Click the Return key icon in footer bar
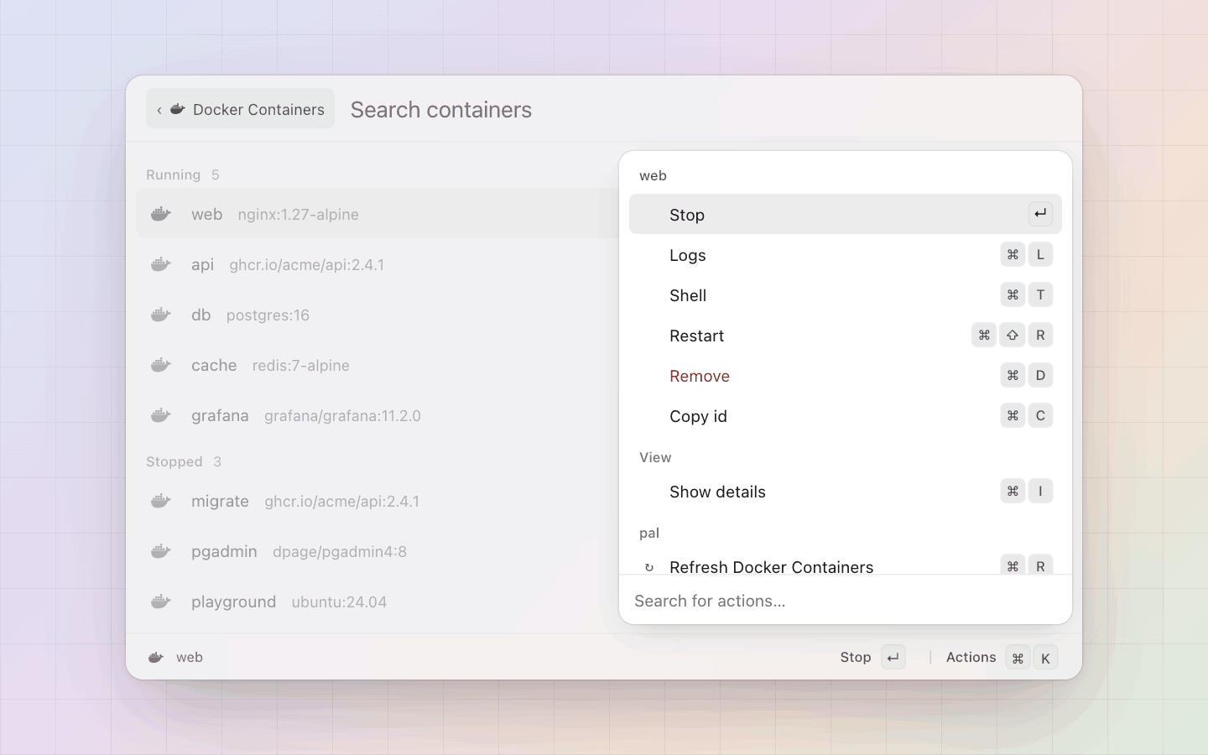The width and height of the screenshot is (1208, 755). tap(893, 658)
